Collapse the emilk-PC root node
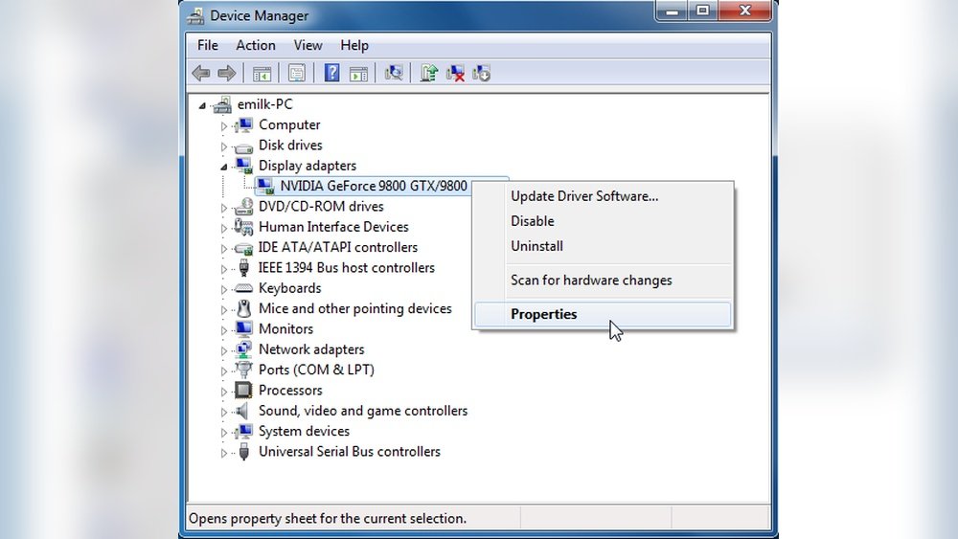This screenshot has width=958, height=539. pyautogui.click(x=202, y=105)
